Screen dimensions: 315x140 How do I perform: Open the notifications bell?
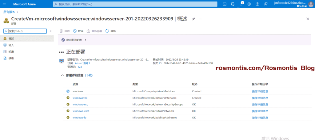coord(241,4)
